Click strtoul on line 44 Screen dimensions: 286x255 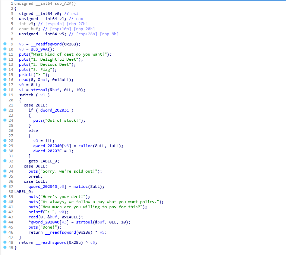click(x=84, y=222)
